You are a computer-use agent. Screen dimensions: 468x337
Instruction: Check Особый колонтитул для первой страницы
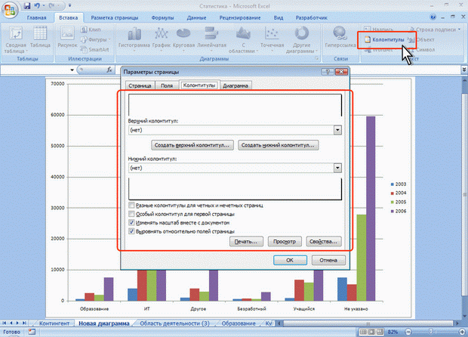pos(133,214)
